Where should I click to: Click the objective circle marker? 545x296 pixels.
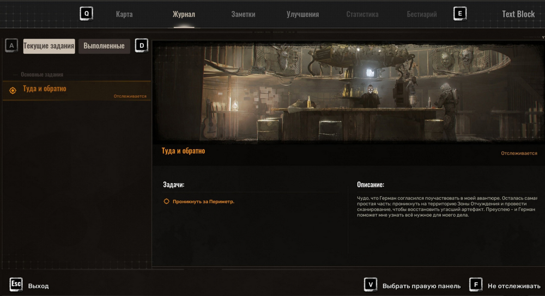[166, 201]
